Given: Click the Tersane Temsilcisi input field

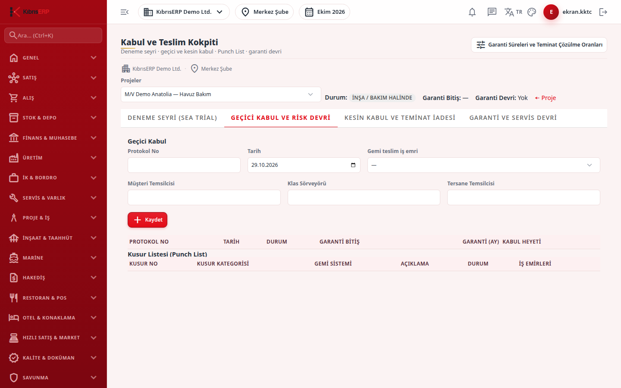Looking at the screenshot, I should coord(524,197).
